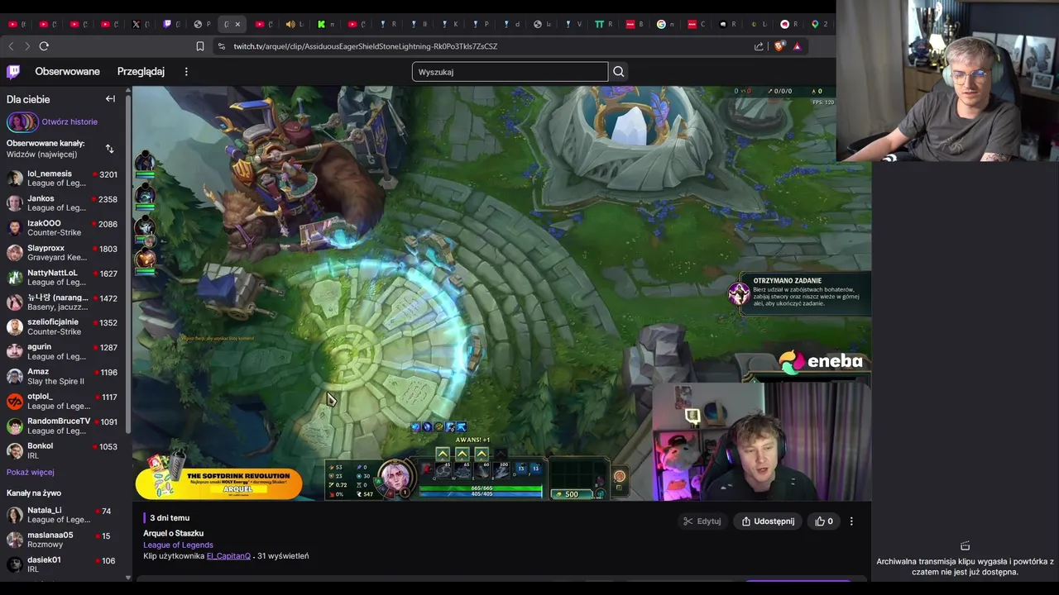Like the clip with thumbs-up
The image size is (1059, 595).
coord(824,521)
